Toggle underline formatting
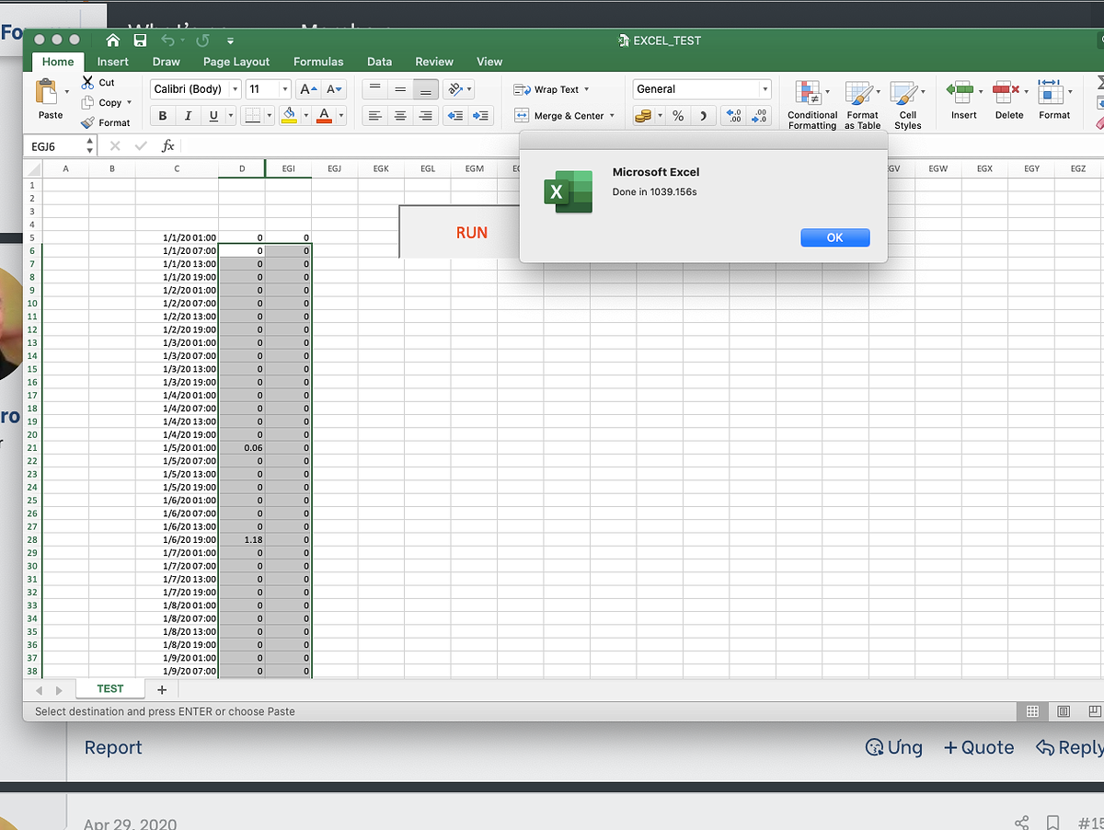This screenshot has width=1104, height=830. (213, 116)
